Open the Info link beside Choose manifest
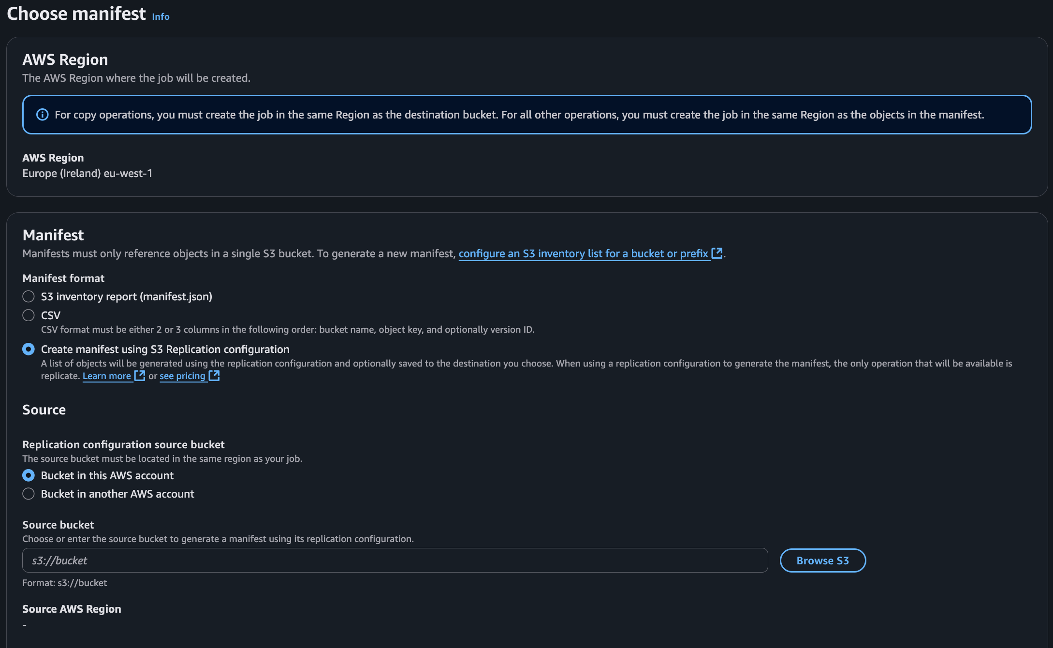Viewport: 1053px width, 648px height. pyautogui.click(x=161, y=16)
